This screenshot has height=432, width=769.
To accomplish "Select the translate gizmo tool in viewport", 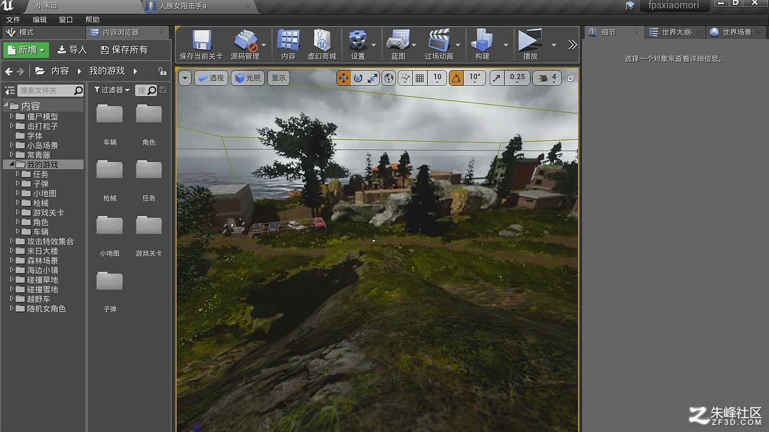I will pos(344,78).
